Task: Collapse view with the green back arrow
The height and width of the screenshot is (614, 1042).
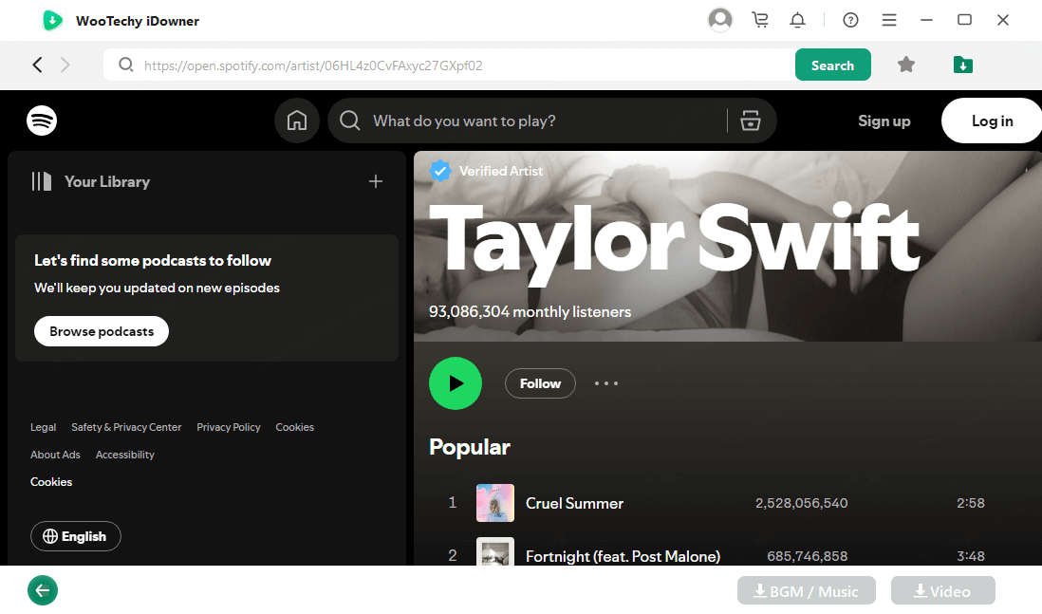Action: click(42, 590)
